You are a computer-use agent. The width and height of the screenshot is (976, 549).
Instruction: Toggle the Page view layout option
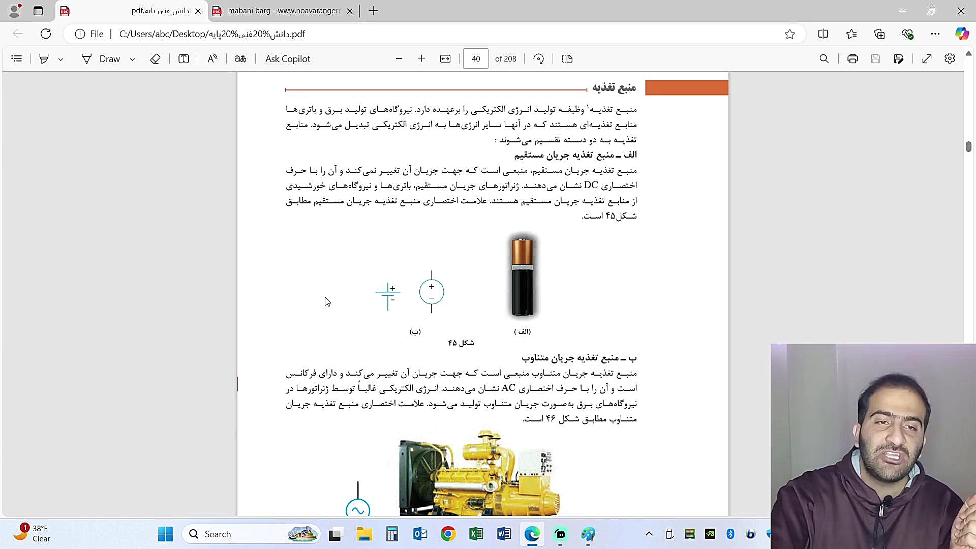(567, 59)
